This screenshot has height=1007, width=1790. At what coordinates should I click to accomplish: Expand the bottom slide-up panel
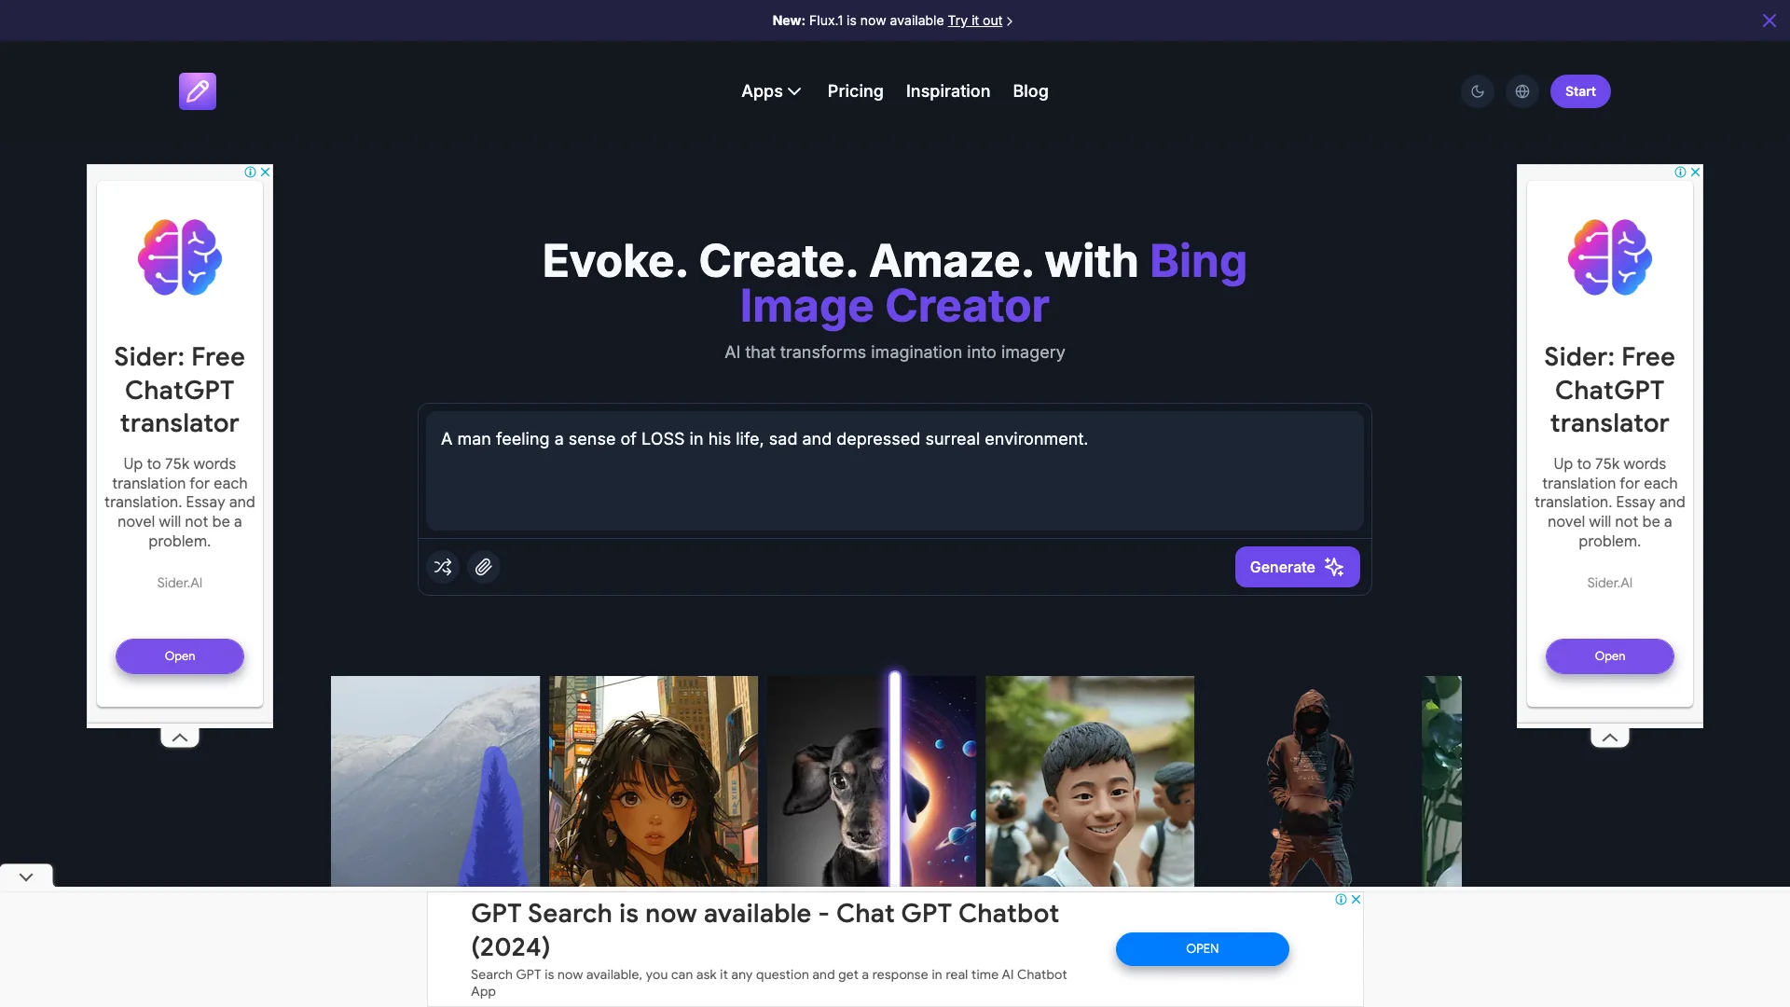26,876
